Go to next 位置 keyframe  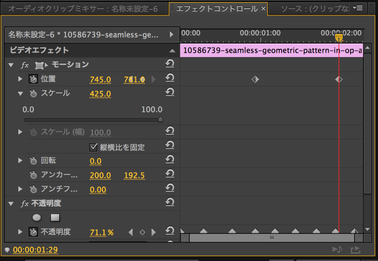tap(154, 79)
